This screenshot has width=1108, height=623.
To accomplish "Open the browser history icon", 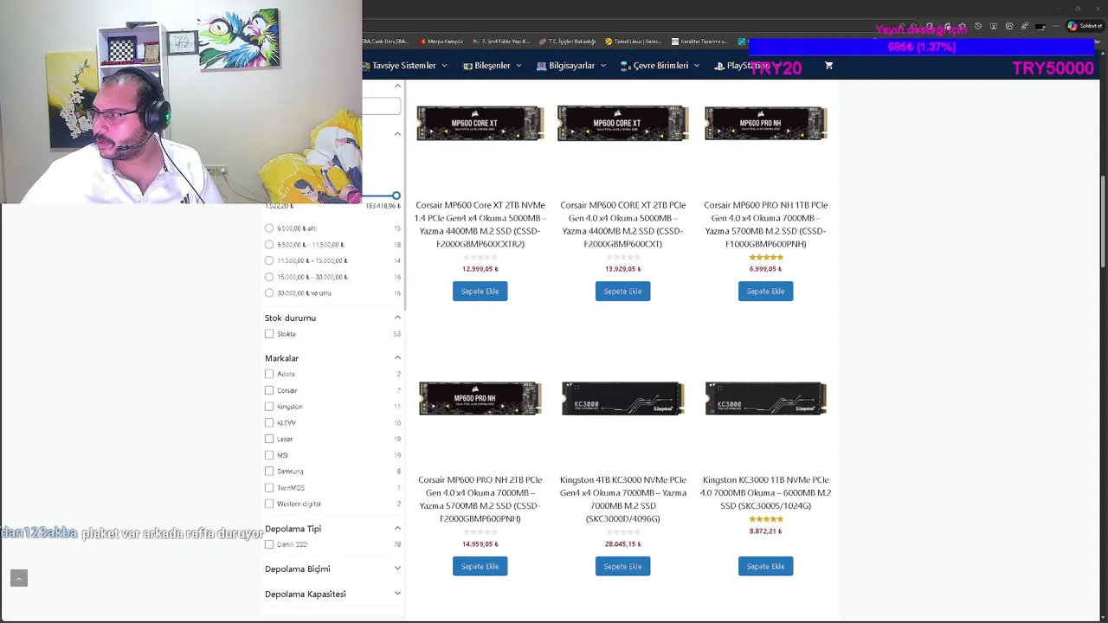I will pyautogui.click(x=978, y=26).
